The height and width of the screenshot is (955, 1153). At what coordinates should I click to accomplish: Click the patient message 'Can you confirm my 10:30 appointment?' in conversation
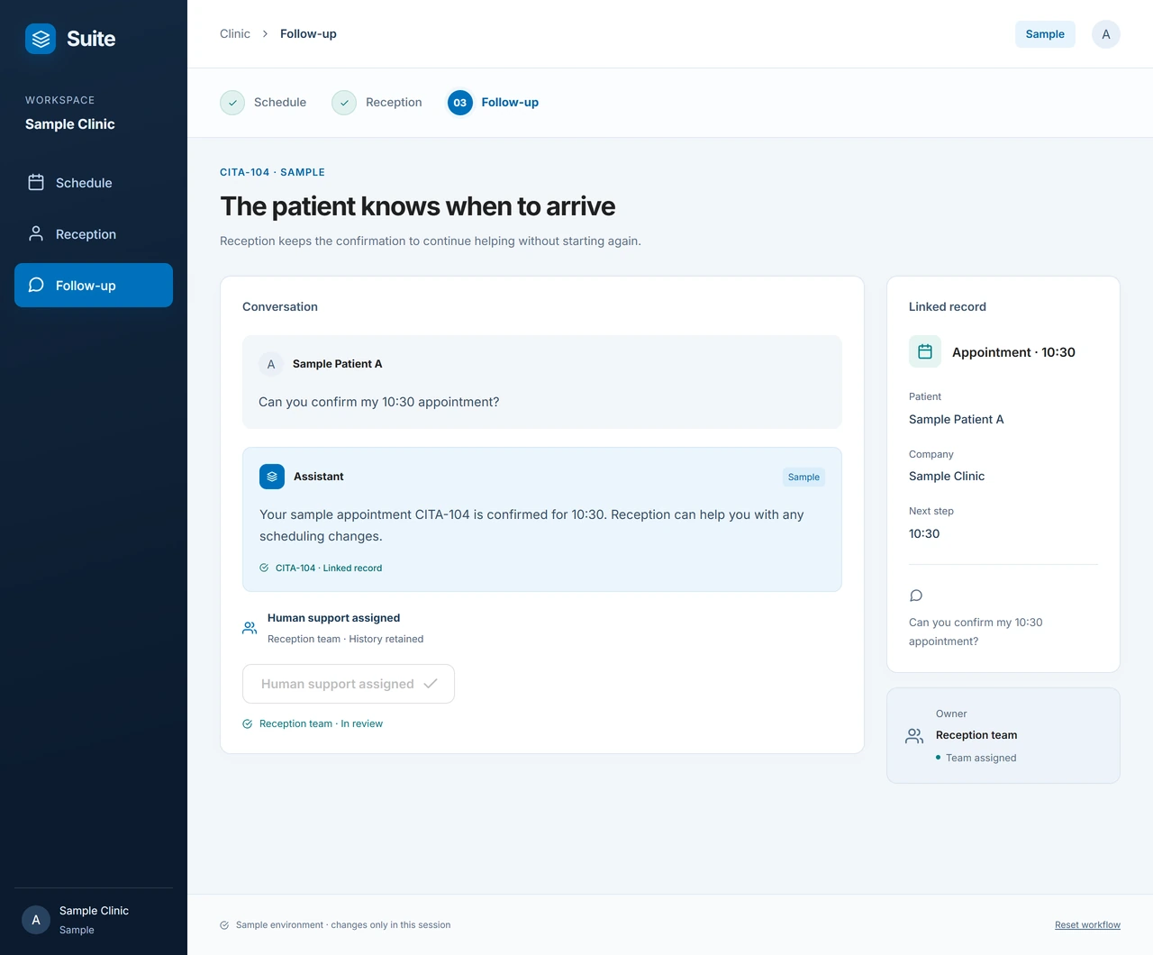pos(378,402)
